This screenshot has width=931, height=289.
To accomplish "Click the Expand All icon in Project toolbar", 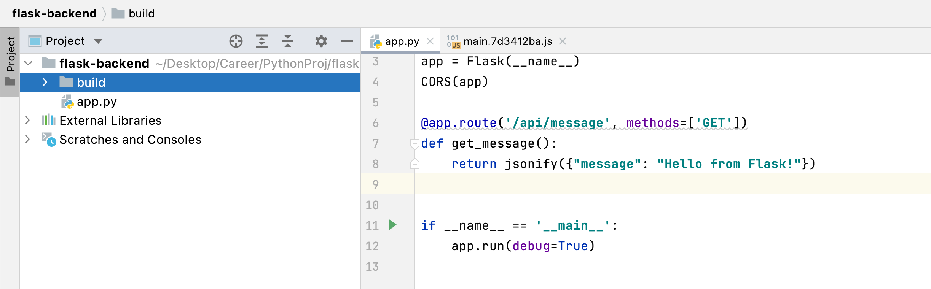I will [x=262, y=41].
